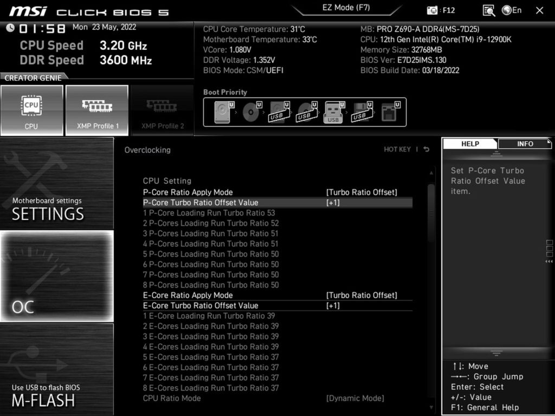Edit P-Core Turbo Ratio Offset Value [+1]
This screenshot has width=555, height=416.
[333, 203]
